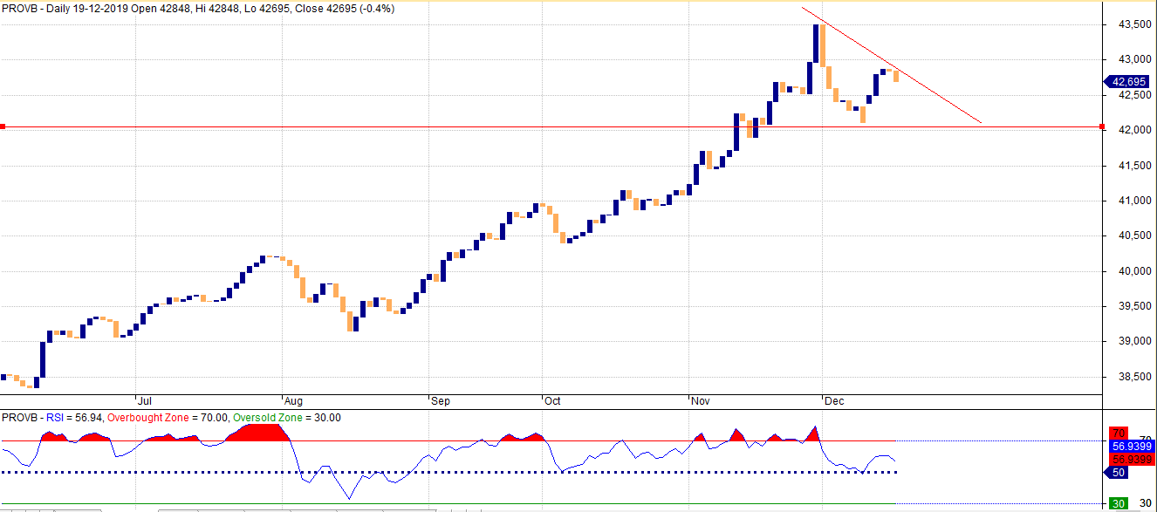The height and width of the screenshot is (512, 1157).
Task: Click the 41,500 price axis label
Action: (1134, 166)
